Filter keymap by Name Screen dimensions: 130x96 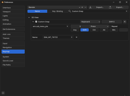click(x=37, y=11)
